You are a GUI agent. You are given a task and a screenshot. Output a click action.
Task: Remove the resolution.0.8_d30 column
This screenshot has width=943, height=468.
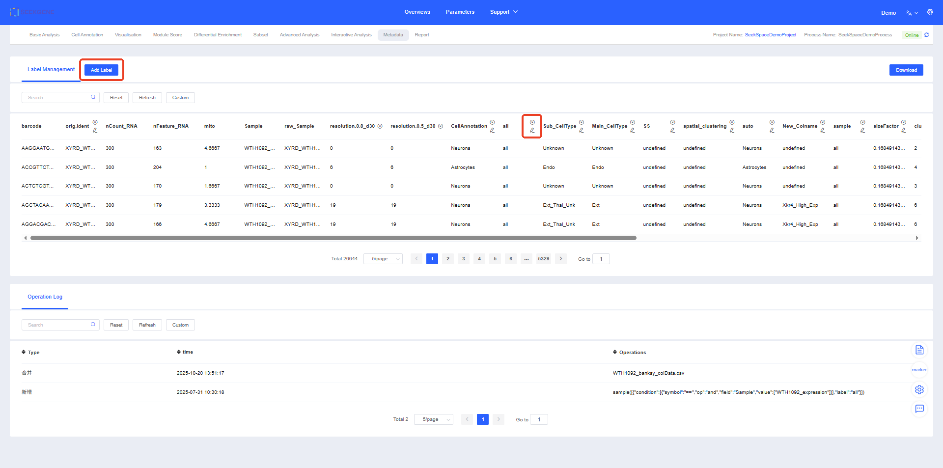380,126
